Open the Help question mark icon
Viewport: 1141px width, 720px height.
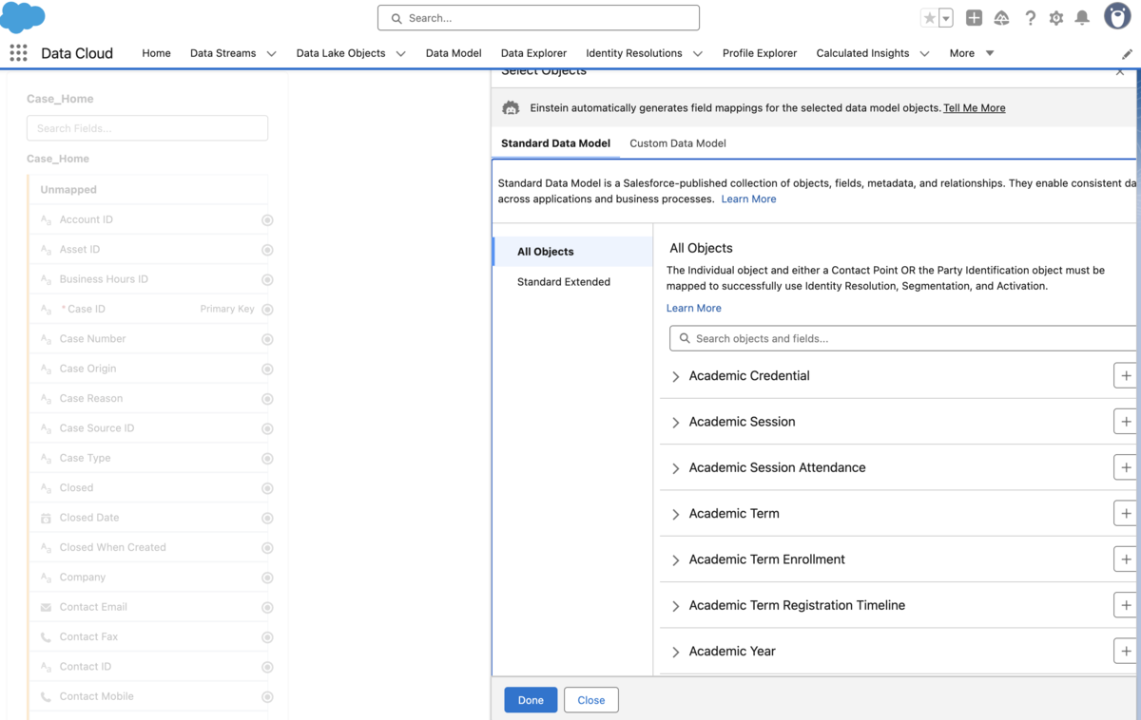click(x=1030, y=18)
